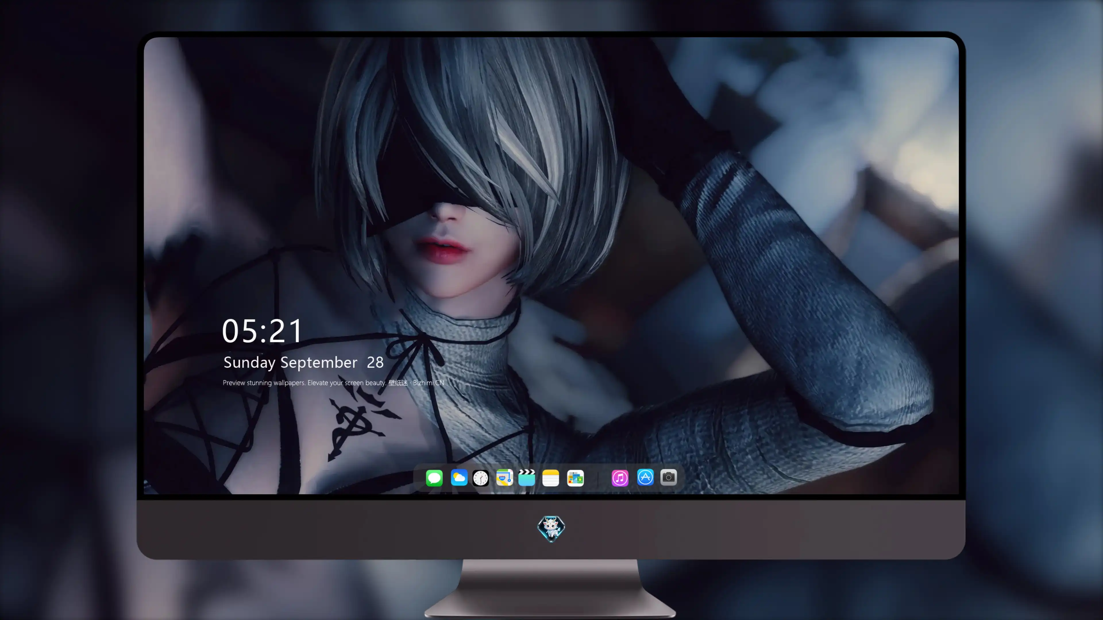Open the blue App Store icon

[645, 478]
